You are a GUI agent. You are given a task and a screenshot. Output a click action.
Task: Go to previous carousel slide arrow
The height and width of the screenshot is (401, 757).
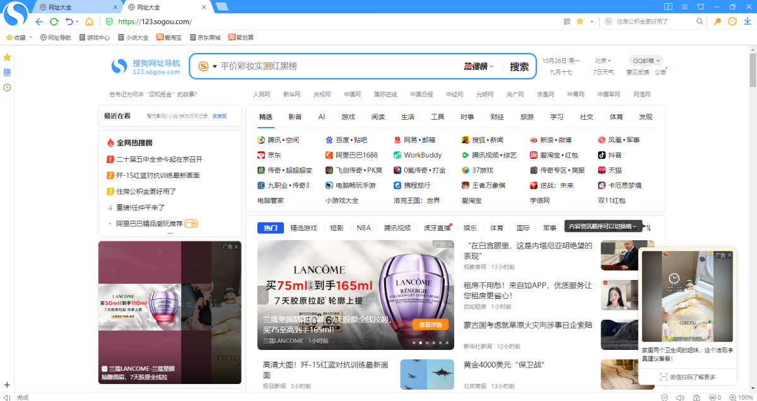264,295
